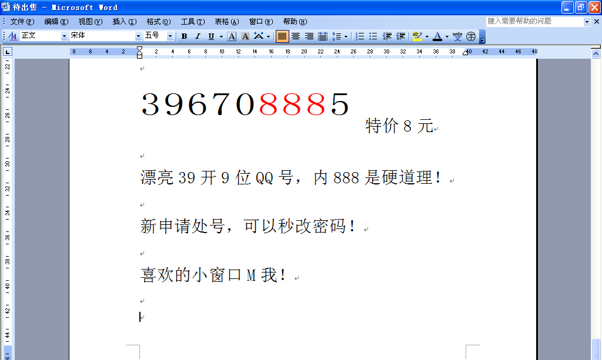
Task: Open underline style dropdown arrow
Action: tap(221, 36)
